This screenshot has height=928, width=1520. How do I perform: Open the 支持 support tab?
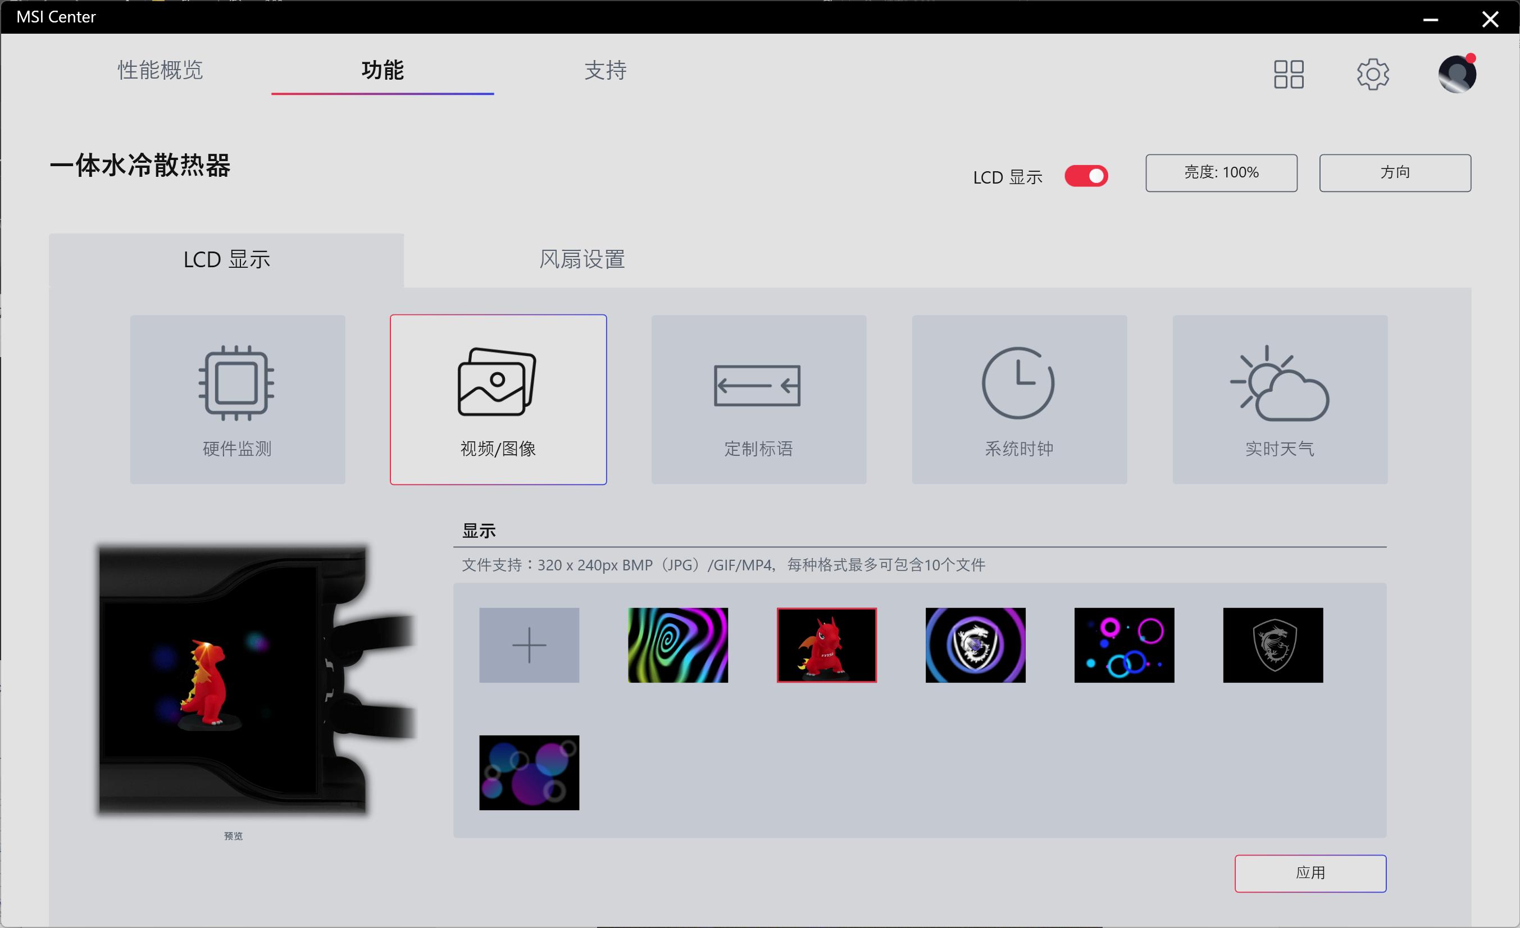(x=606, y=71)
